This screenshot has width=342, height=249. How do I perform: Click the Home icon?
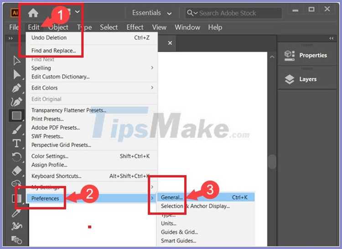[x=33, y=13]
